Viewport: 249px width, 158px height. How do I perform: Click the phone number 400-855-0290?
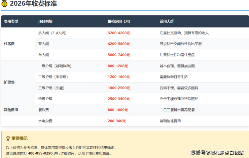(x=40, y=153)
